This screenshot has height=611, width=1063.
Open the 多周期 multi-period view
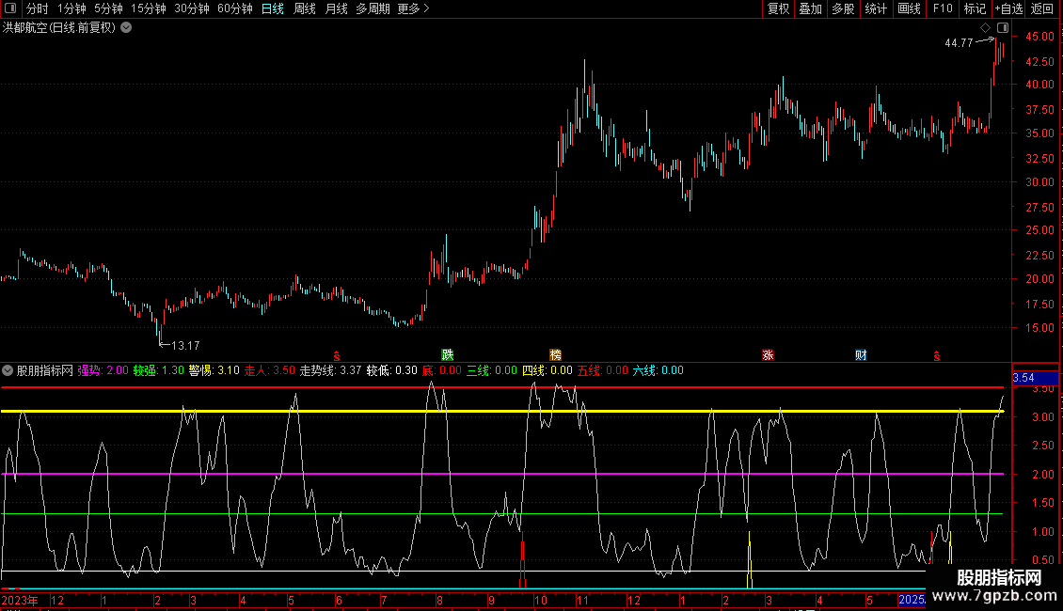click(373, 8)
